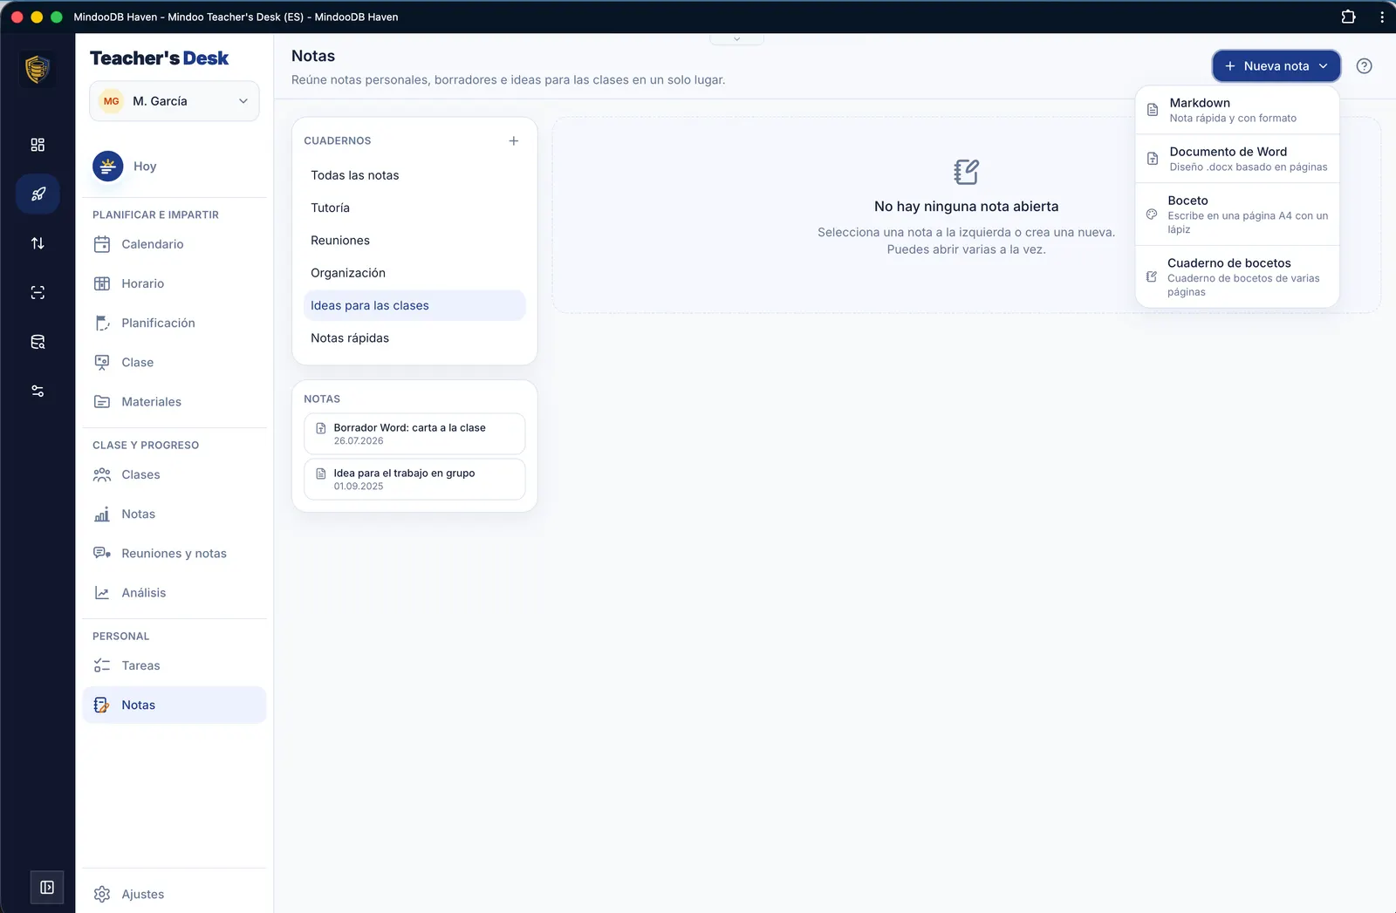Click the Clase presentation icon

(102, 363)
